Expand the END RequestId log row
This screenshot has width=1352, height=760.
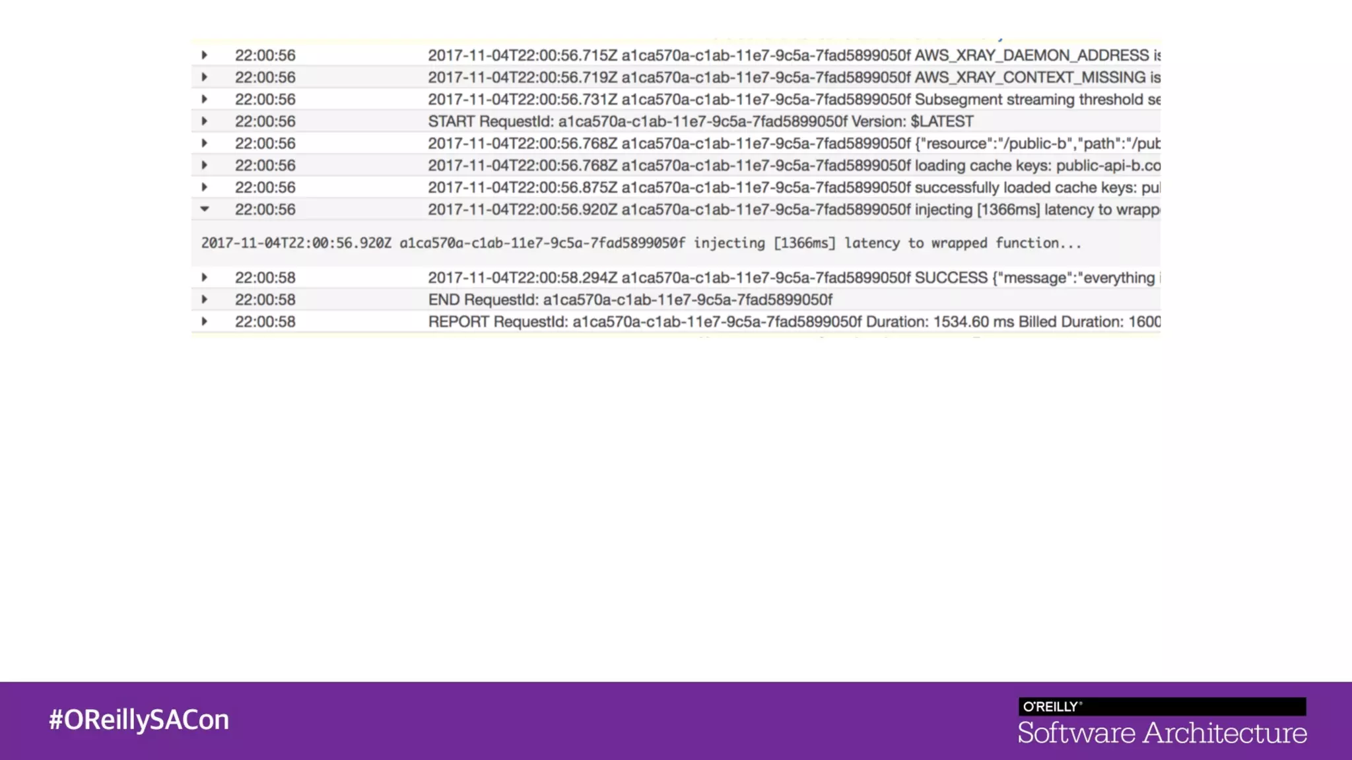(205, 300)
